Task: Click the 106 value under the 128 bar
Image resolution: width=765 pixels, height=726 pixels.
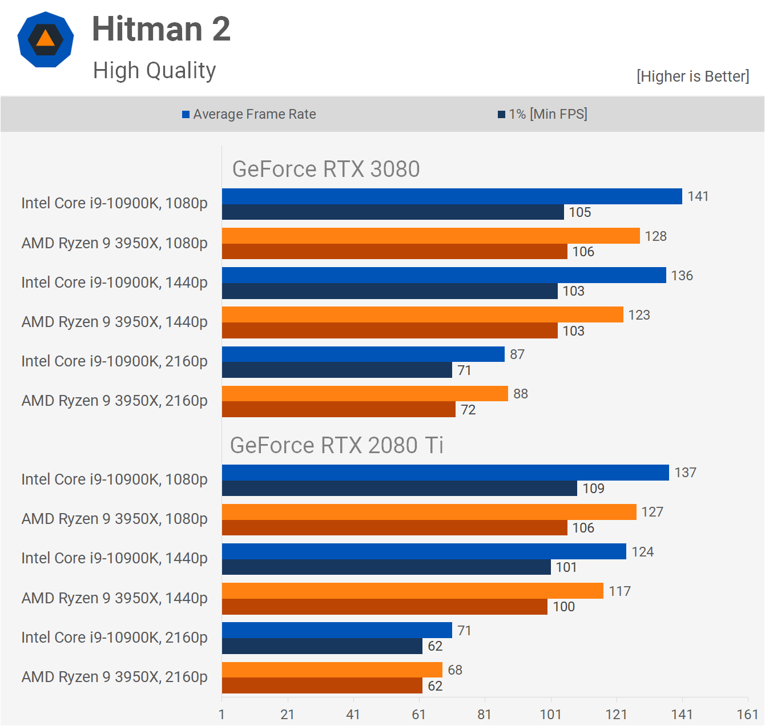Action: click(583, 252)
